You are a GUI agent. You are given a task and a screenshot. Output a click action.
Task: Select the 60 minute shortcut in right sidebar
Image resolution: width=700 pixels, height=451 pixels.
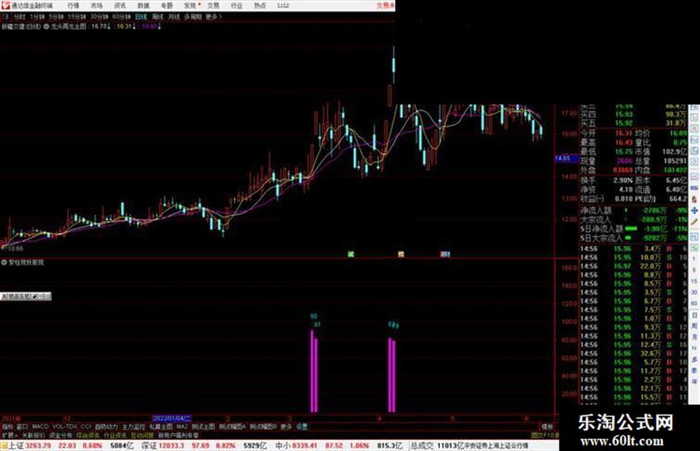694,304
